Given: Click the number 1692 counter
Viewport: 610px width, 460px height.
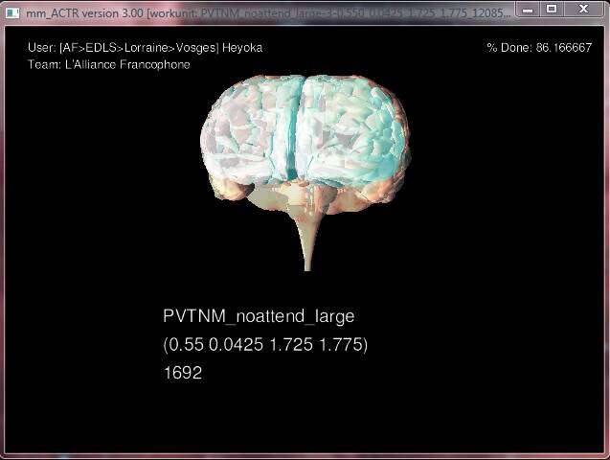Looking at the screenshot, I should pos(183,373).
